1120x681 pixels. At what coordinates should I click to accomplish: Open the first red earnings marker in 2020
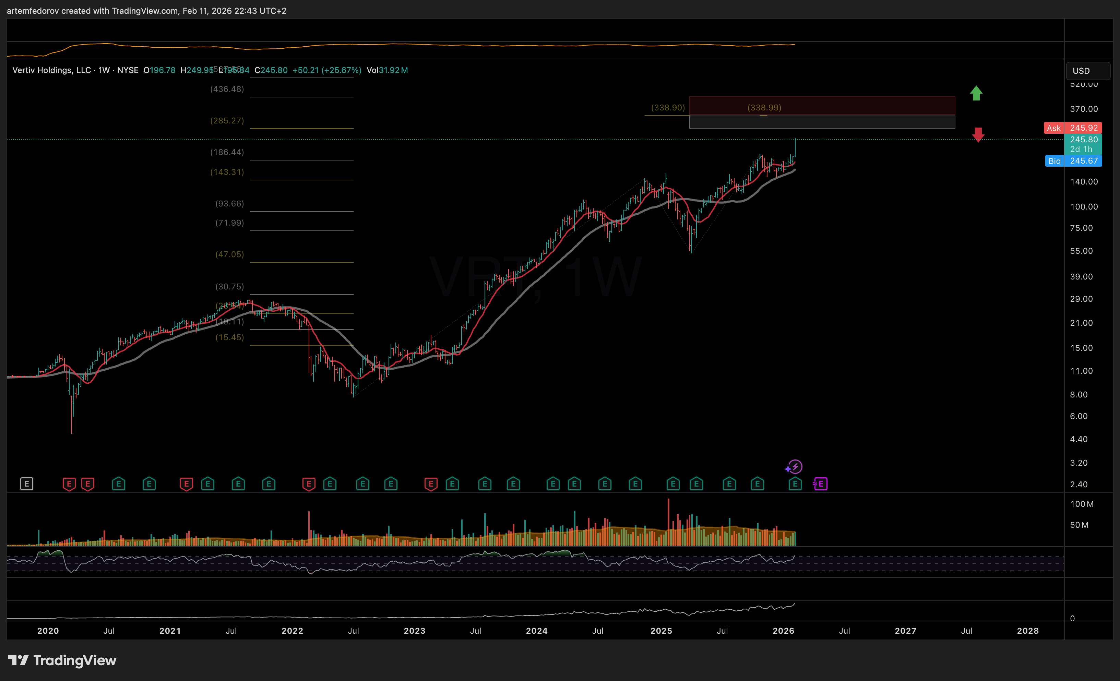tap(69, 484)
